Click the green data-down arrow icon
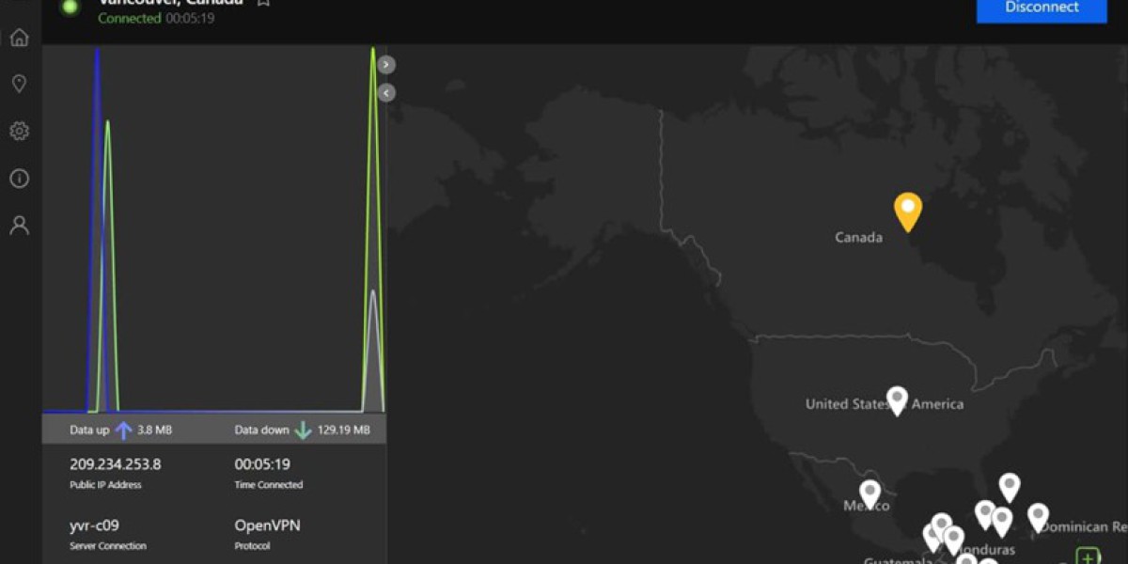Viewport: 1128px width, 564px height. [x=302, y=430]
